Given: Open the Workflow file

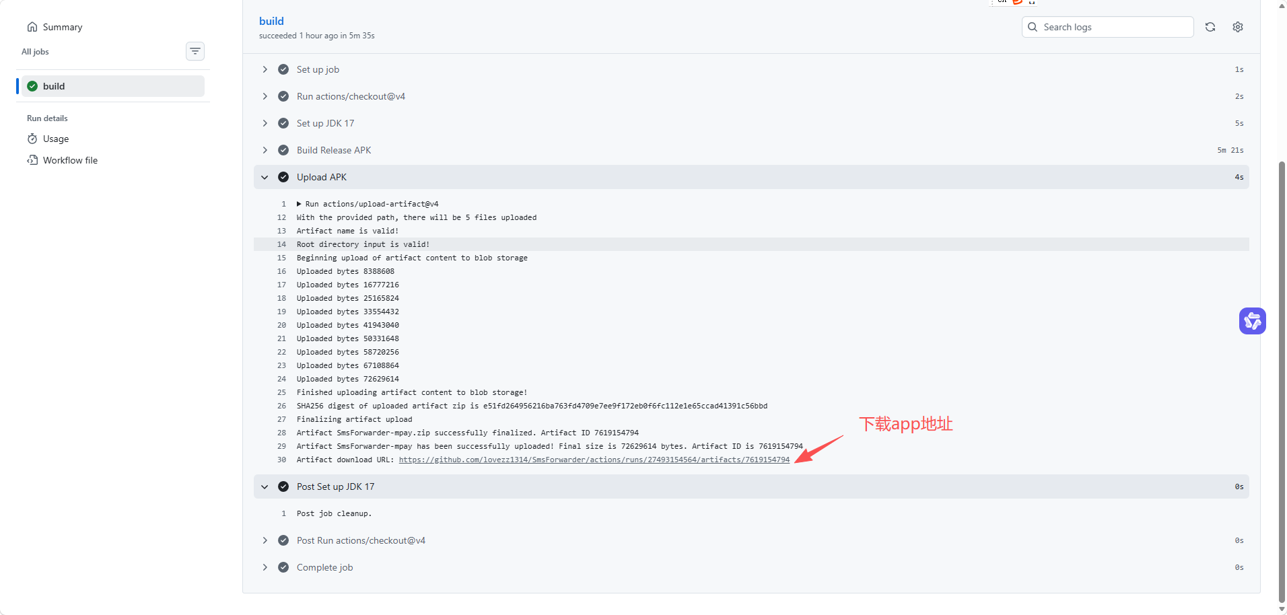Looking at the screenshot, I should pyautogui.click(x=70, y=160).
